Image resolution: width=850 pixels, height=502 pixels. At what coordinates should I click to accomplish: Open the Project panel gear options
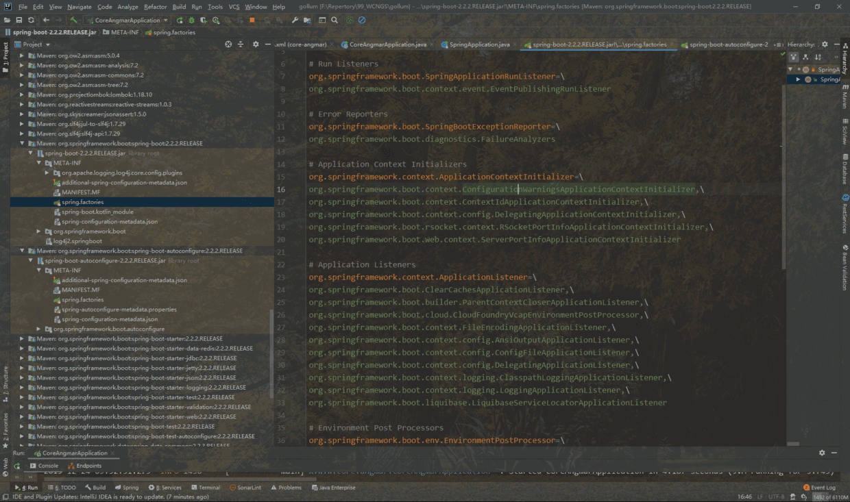(256, 45)
